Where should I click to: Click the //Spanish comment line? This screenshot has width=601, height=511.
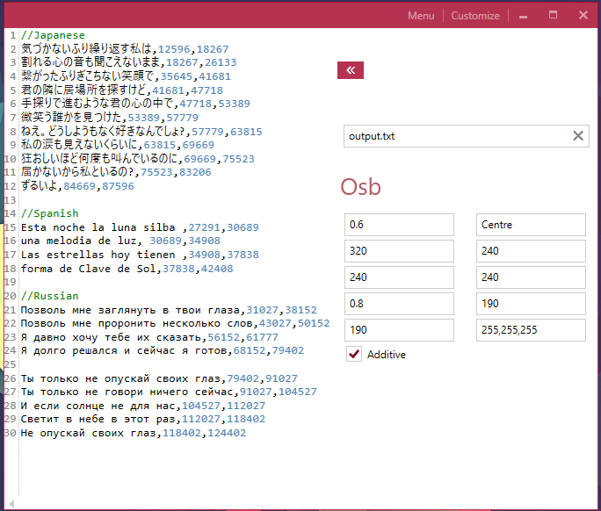coord(50,213)
